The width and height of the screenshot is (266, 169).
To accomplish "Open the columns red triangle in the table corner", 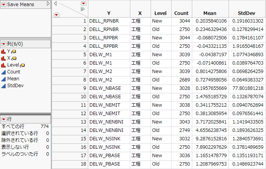I will pos(84,3).
